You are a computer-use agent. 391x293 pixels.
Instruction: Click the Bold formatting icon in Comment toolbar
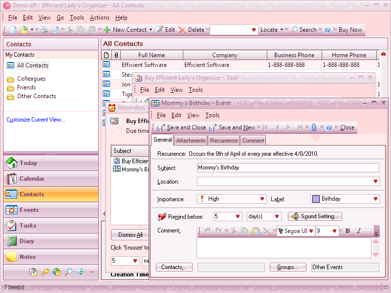(x=348, y=231)
